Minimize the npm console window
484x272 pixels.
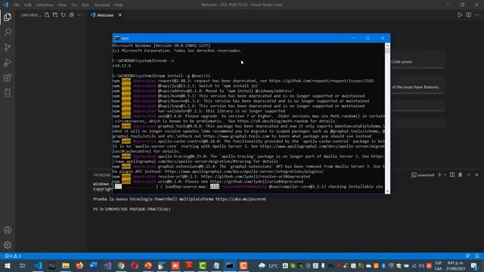[353, 39]
